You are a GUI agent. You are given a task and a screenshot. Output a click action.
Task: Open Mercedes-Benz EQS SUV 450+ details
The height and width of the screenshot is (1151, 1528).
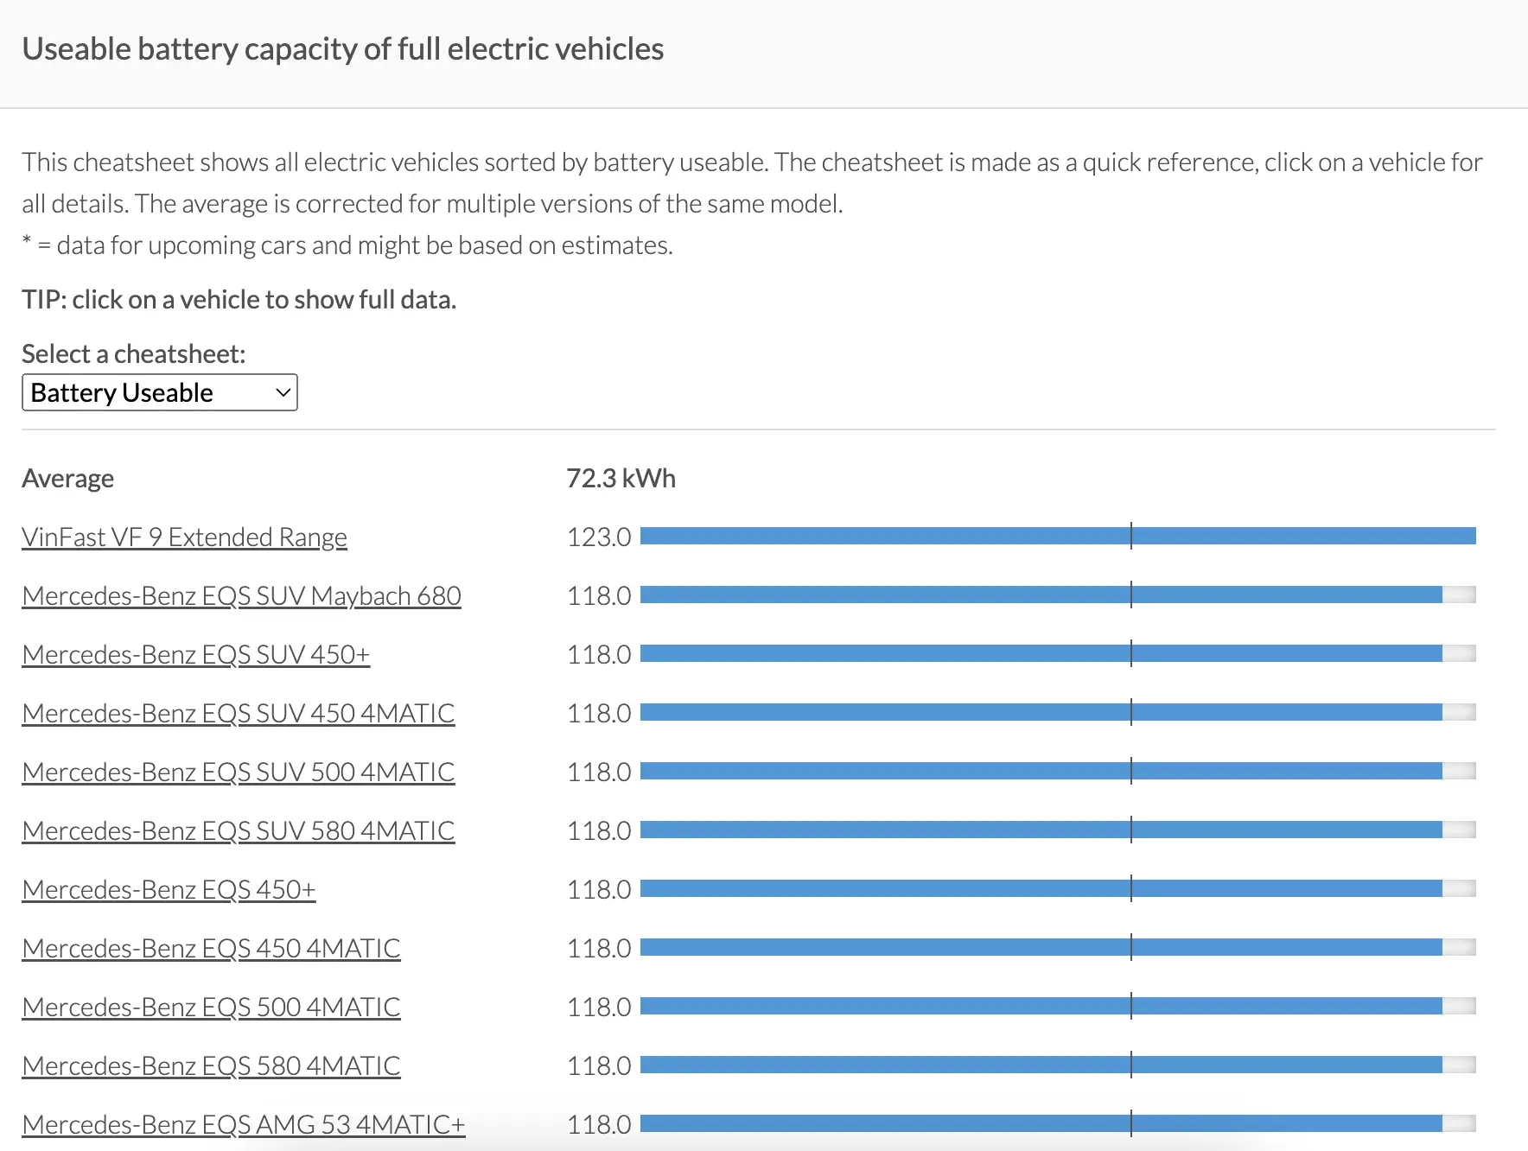coord(196,654)
